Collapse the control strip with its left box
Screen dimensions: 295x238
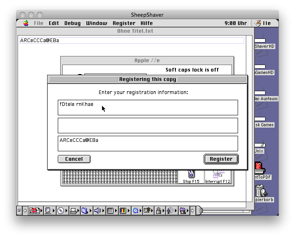[19, 211]
